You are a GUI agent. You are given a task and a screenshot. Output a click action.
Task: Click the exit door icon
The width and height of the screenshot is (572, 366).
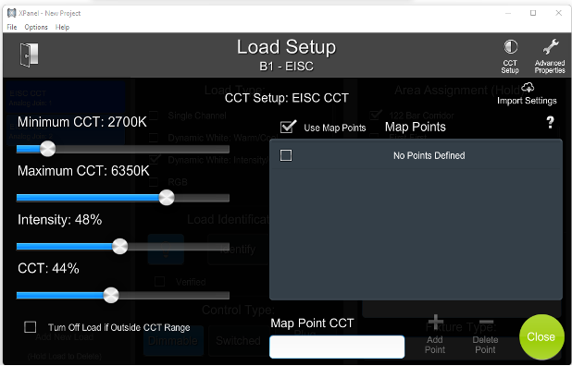click(29, 55)
